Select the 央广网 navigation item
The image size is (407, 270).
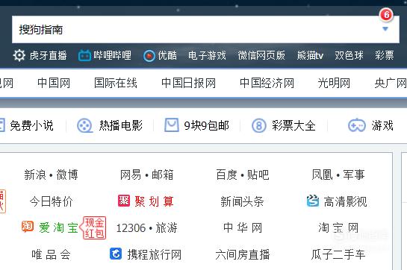(x=391, y=84)
